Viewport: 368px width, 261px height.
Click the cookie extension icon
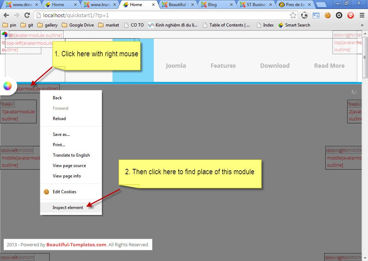[327, 15]
